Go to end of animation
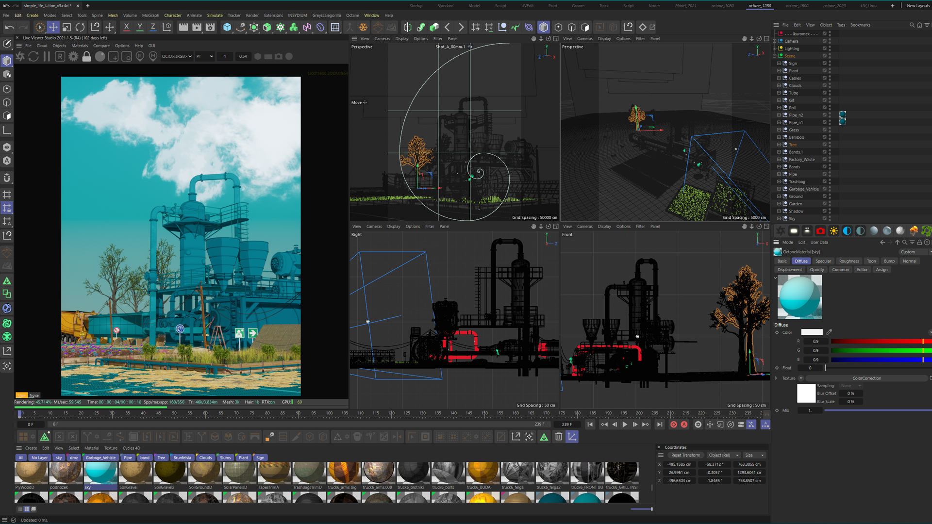This screenshot has width=932, height=524. point(659,425)
